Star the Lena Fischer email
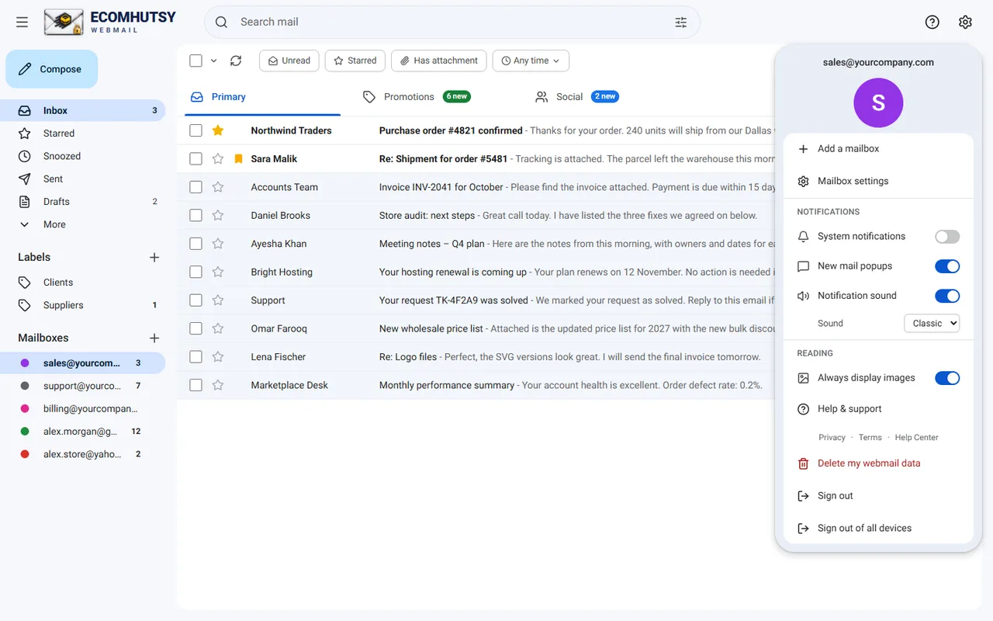Screen dimensions: 993x621 (x=218, y=357)
